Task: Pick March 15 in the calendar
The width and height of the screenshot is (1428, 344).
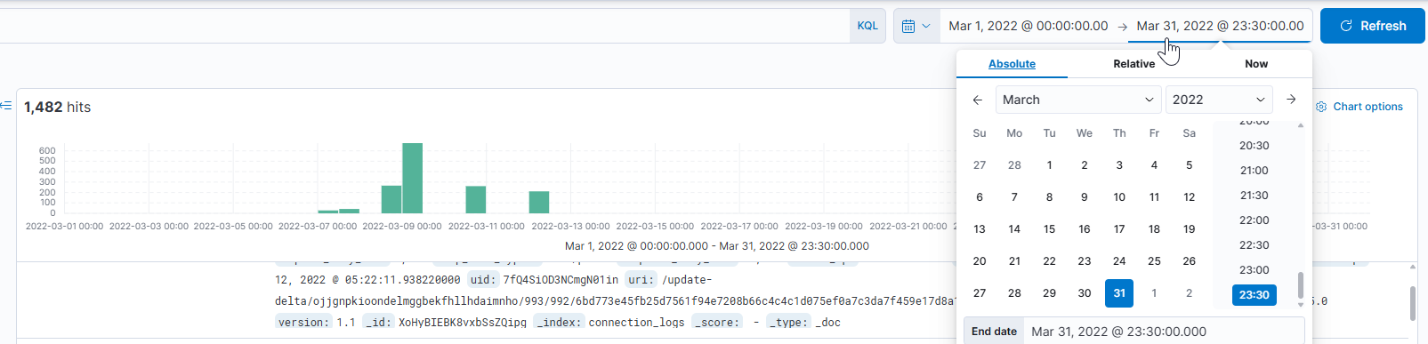Action: point(1049,229)
